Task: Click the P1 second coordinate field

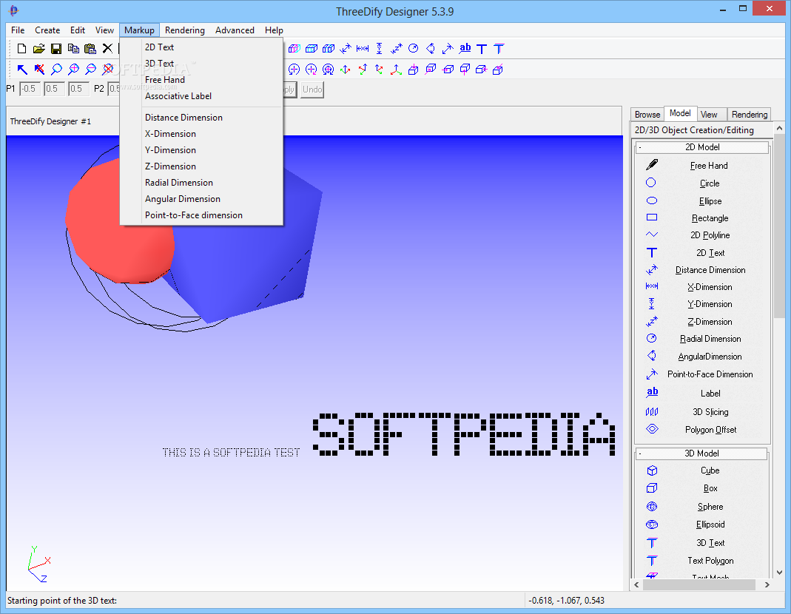Action: click(54, 89)
